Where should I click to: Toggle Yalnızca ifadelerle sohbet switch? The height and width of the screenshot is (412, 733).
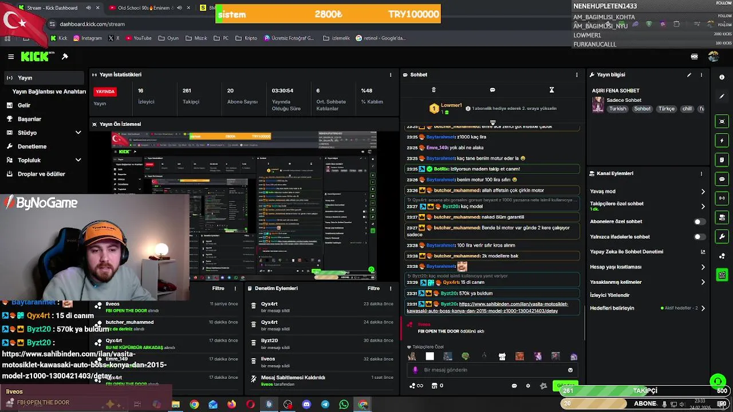pos(699,236)
